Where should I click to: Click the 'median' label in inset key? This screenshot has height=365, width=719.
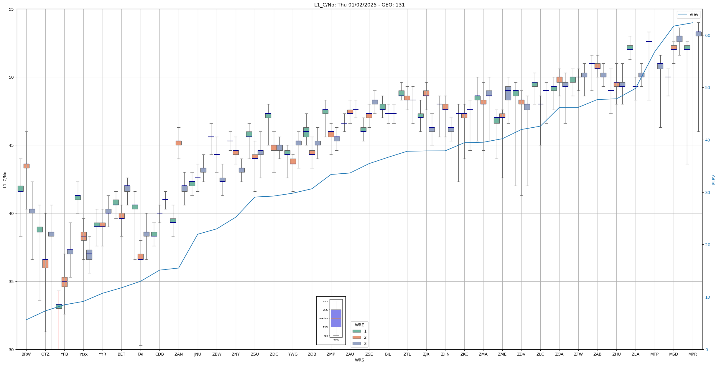(x=323, y=318)
